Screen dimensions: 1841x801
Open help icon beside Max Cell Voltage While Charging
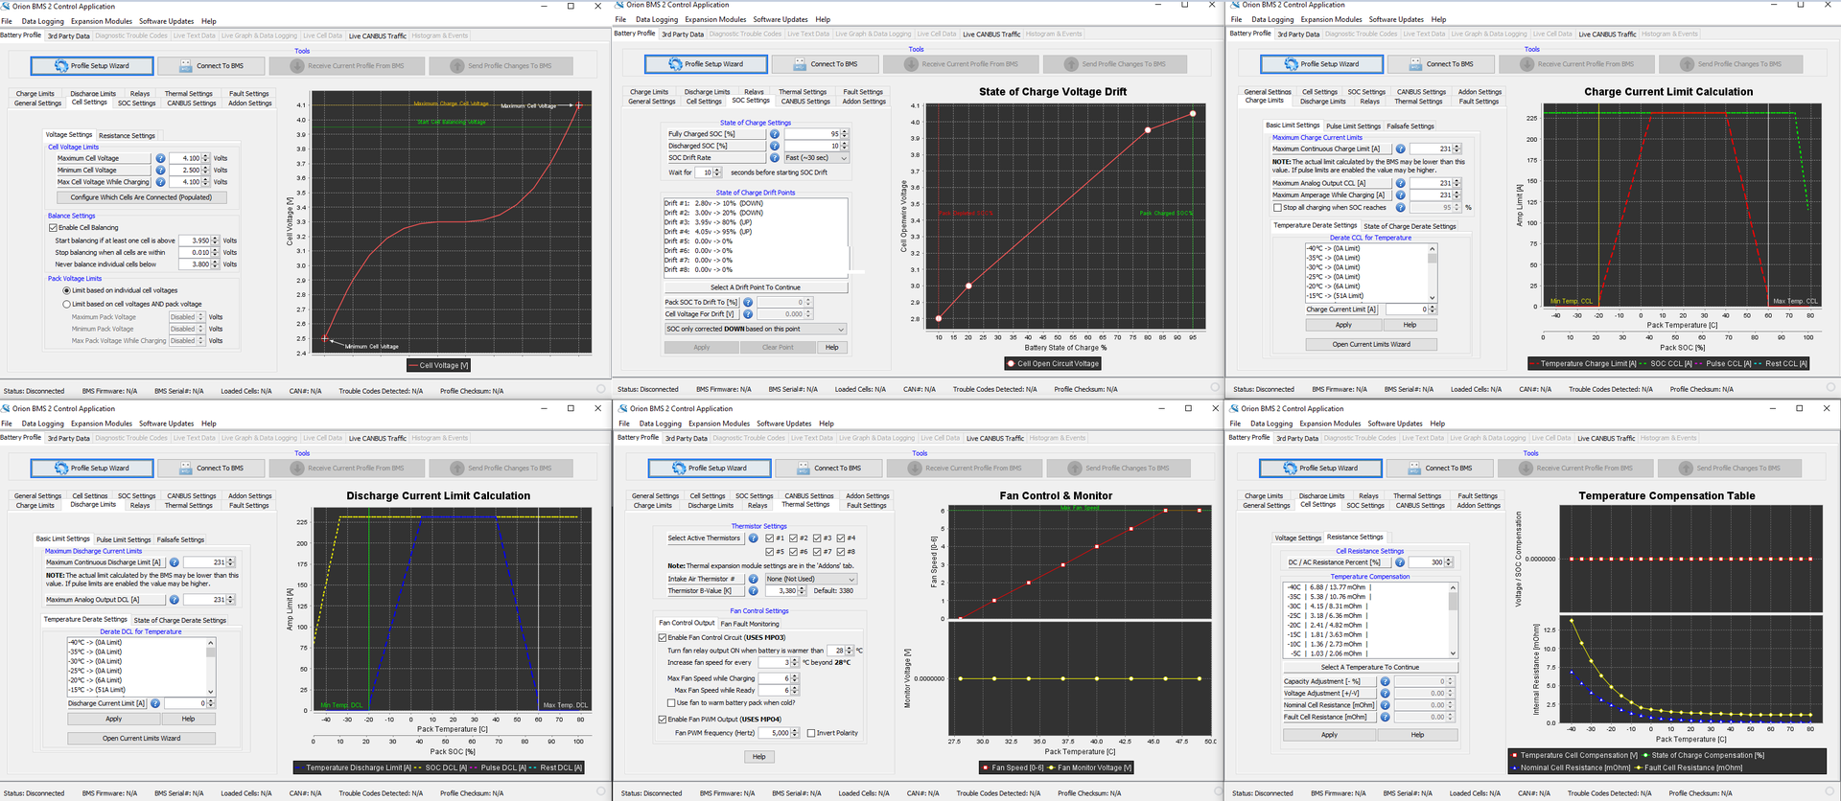(x=160, y=181)
